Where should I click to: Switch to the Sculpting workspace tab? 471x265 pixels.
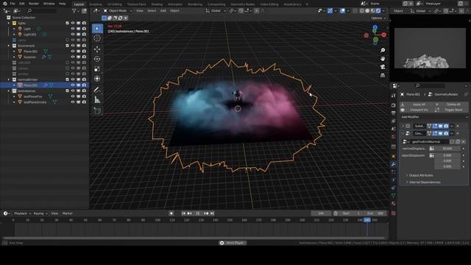[x=96, y=4]
